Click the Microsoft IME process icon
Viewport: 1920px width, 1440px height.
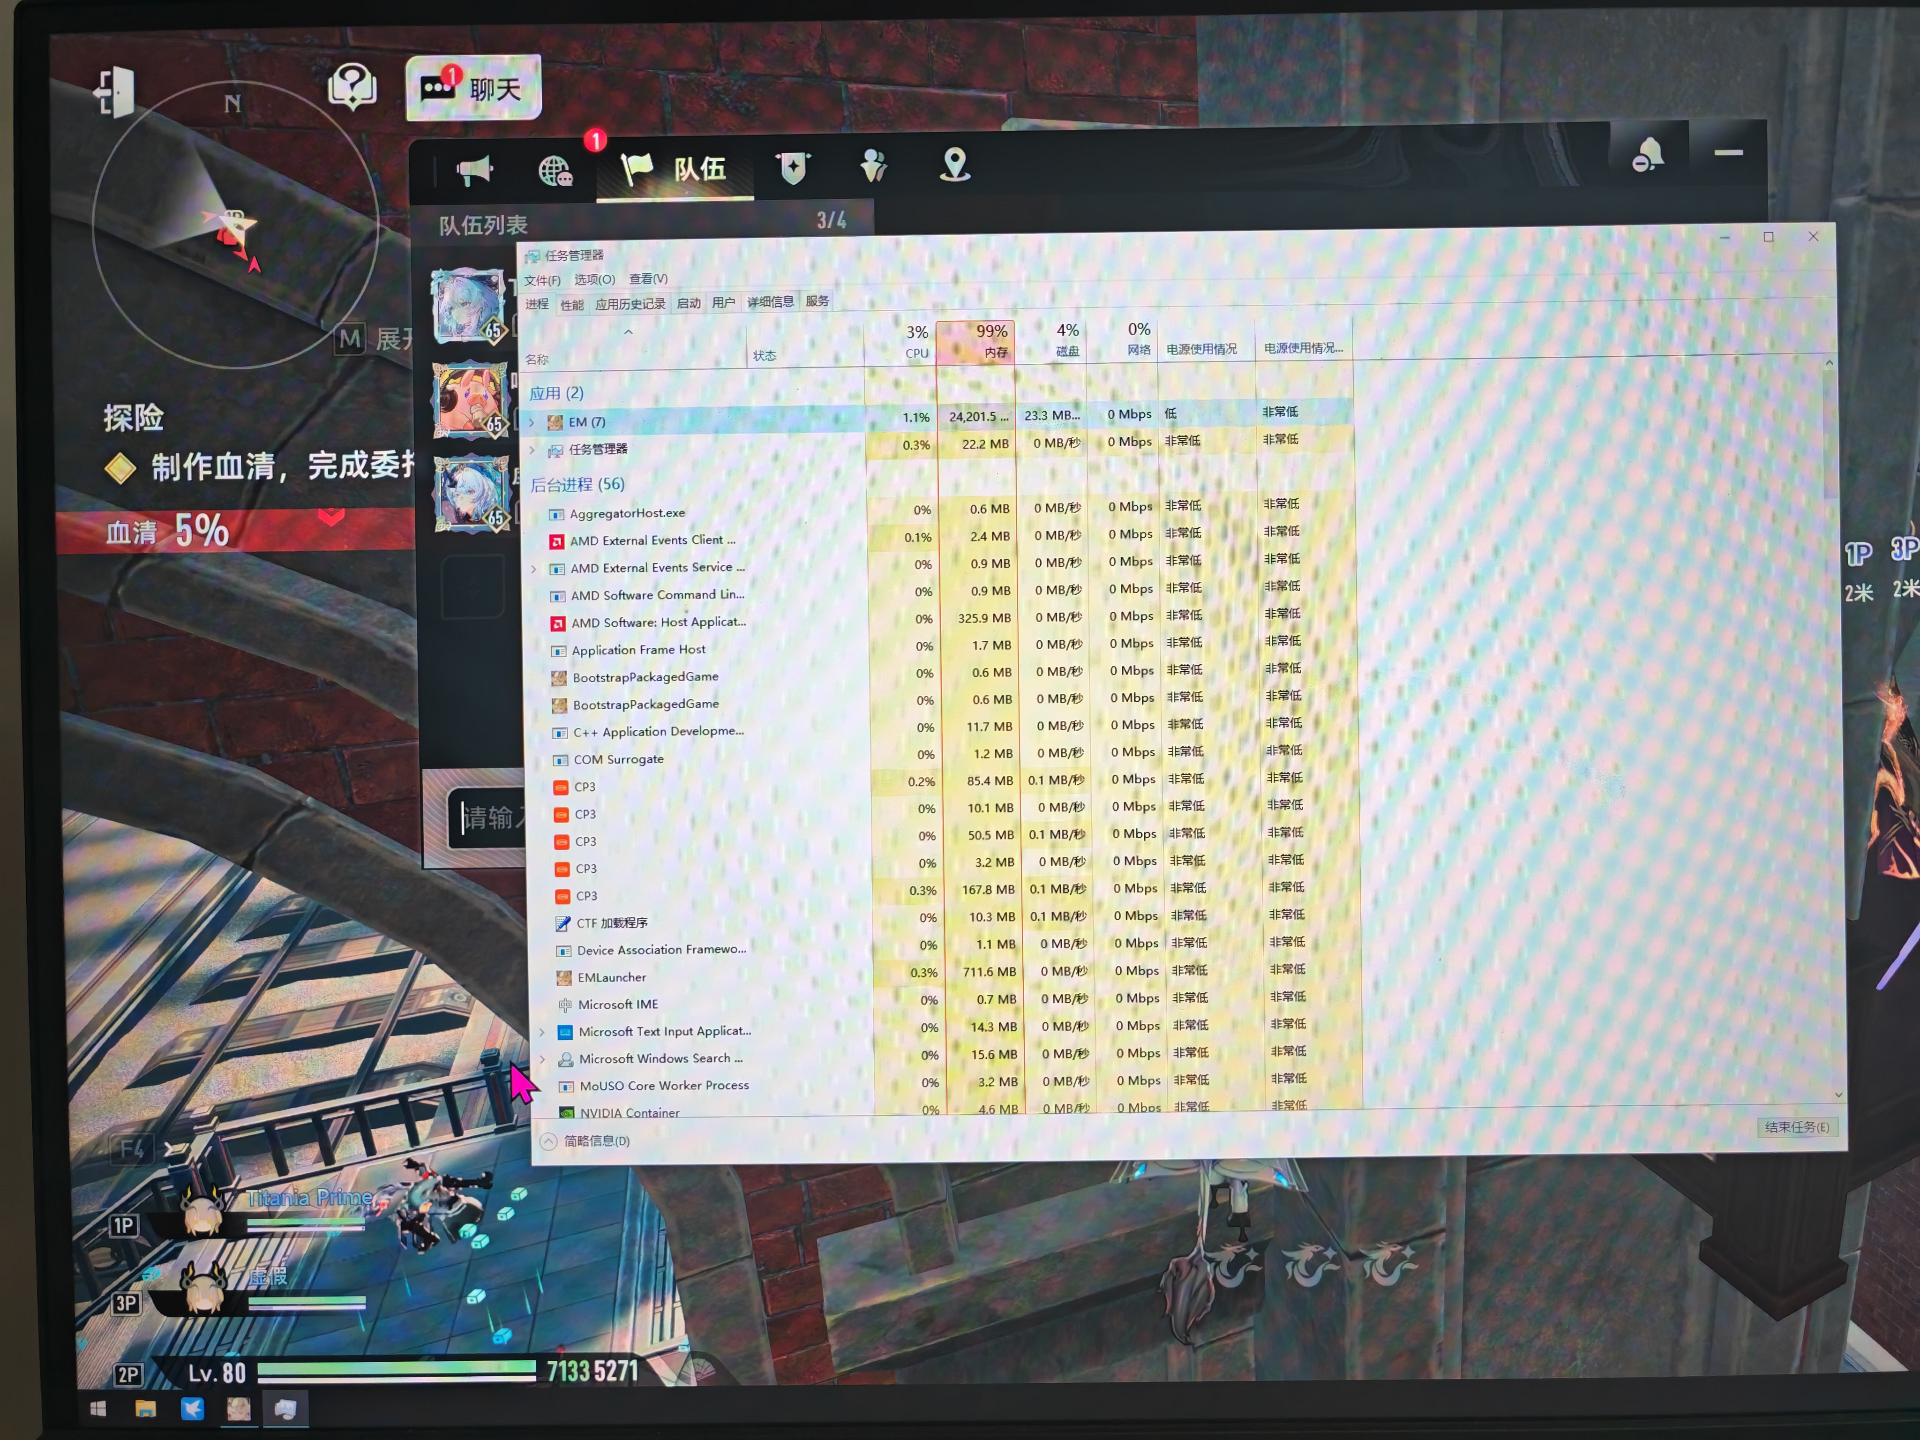click(x=565, y=1005)
